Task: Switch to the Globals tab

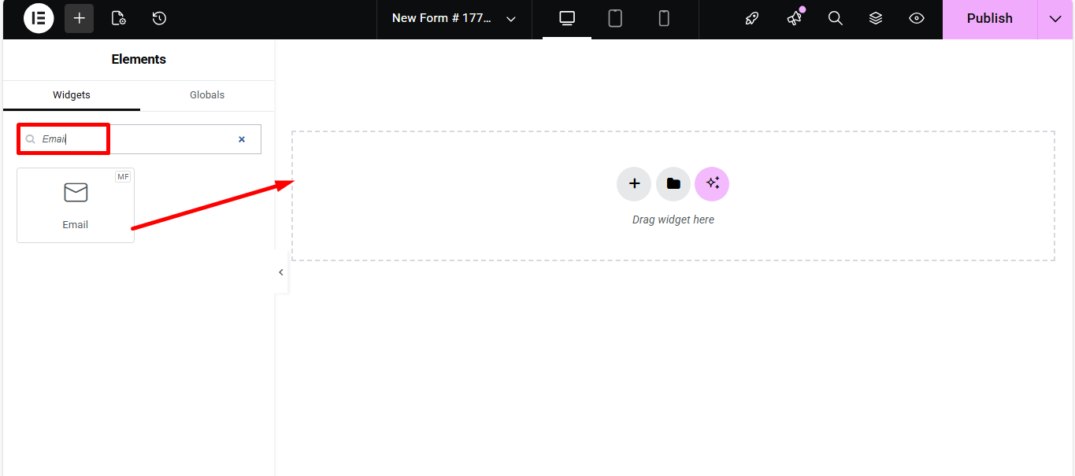Action: [x=206, y=94]
